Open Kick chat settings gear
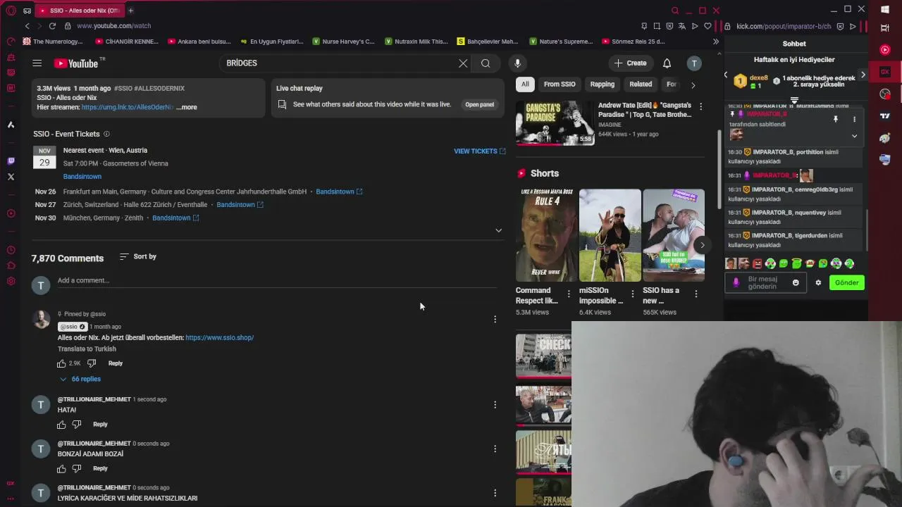This screenshot has height=507, width=902. tap(818, 283)
